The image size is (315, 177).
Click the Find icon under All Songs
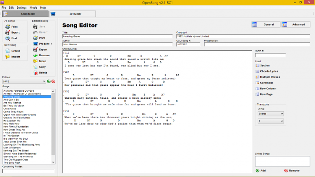8,39
